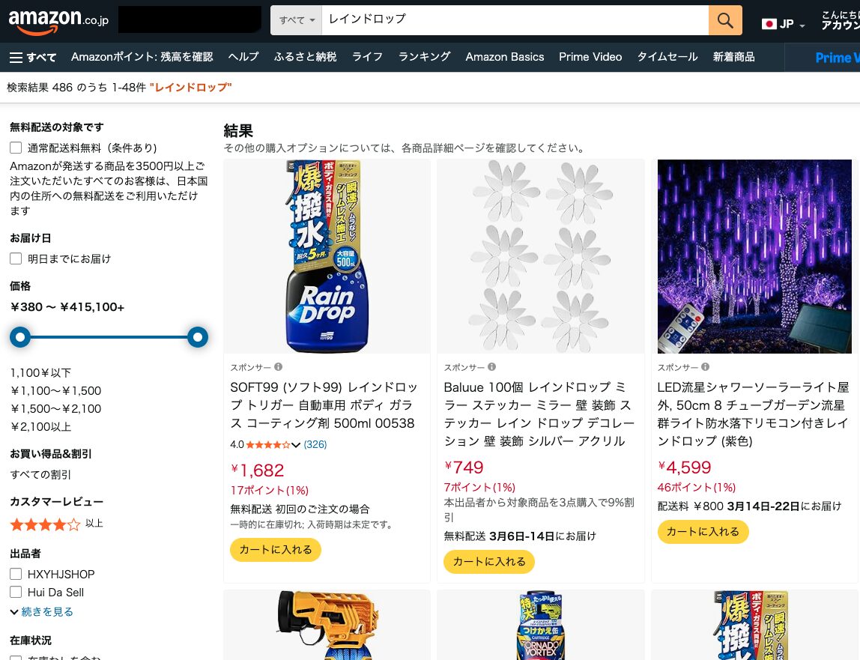The width and height of the screenshot is (860, 660).
Task: Click the Japan flag language icon
Action: pyautogui.click(x=769, y=24)
